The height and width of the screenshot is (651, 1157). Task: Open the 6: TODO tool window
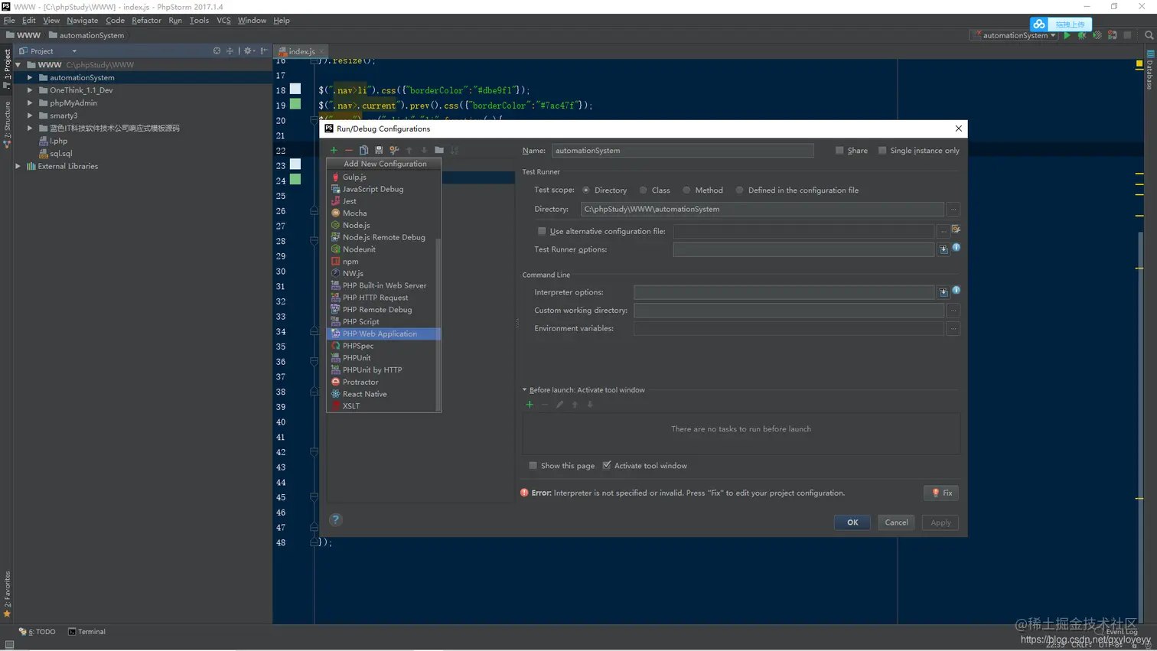tap(37, 632)
